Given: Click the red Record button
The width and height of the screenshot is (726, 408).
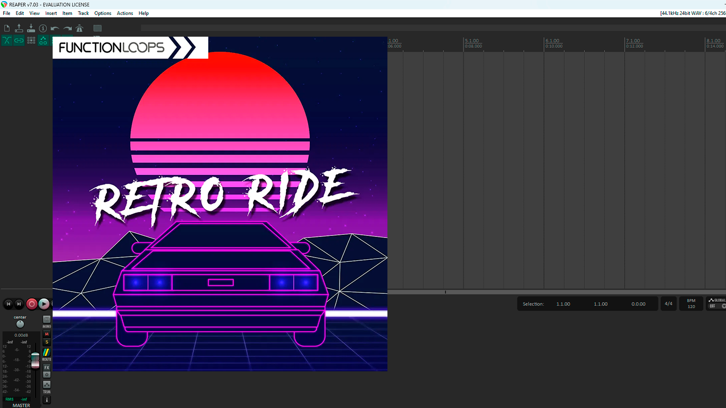Looking at the screenshot, I should [32, 304].
